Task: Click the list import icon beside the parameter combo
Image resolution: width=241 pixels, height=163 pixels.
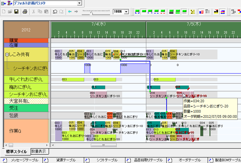Action: click(x=3, y=3)
